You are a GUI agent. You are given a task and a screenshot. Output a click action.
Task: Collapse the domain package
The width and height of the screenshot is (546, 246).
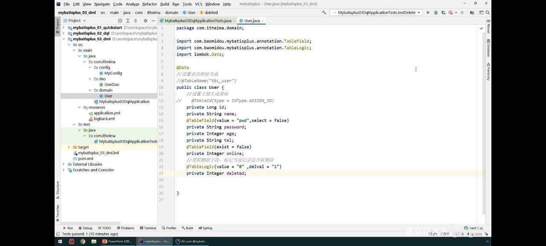(90, 91)
